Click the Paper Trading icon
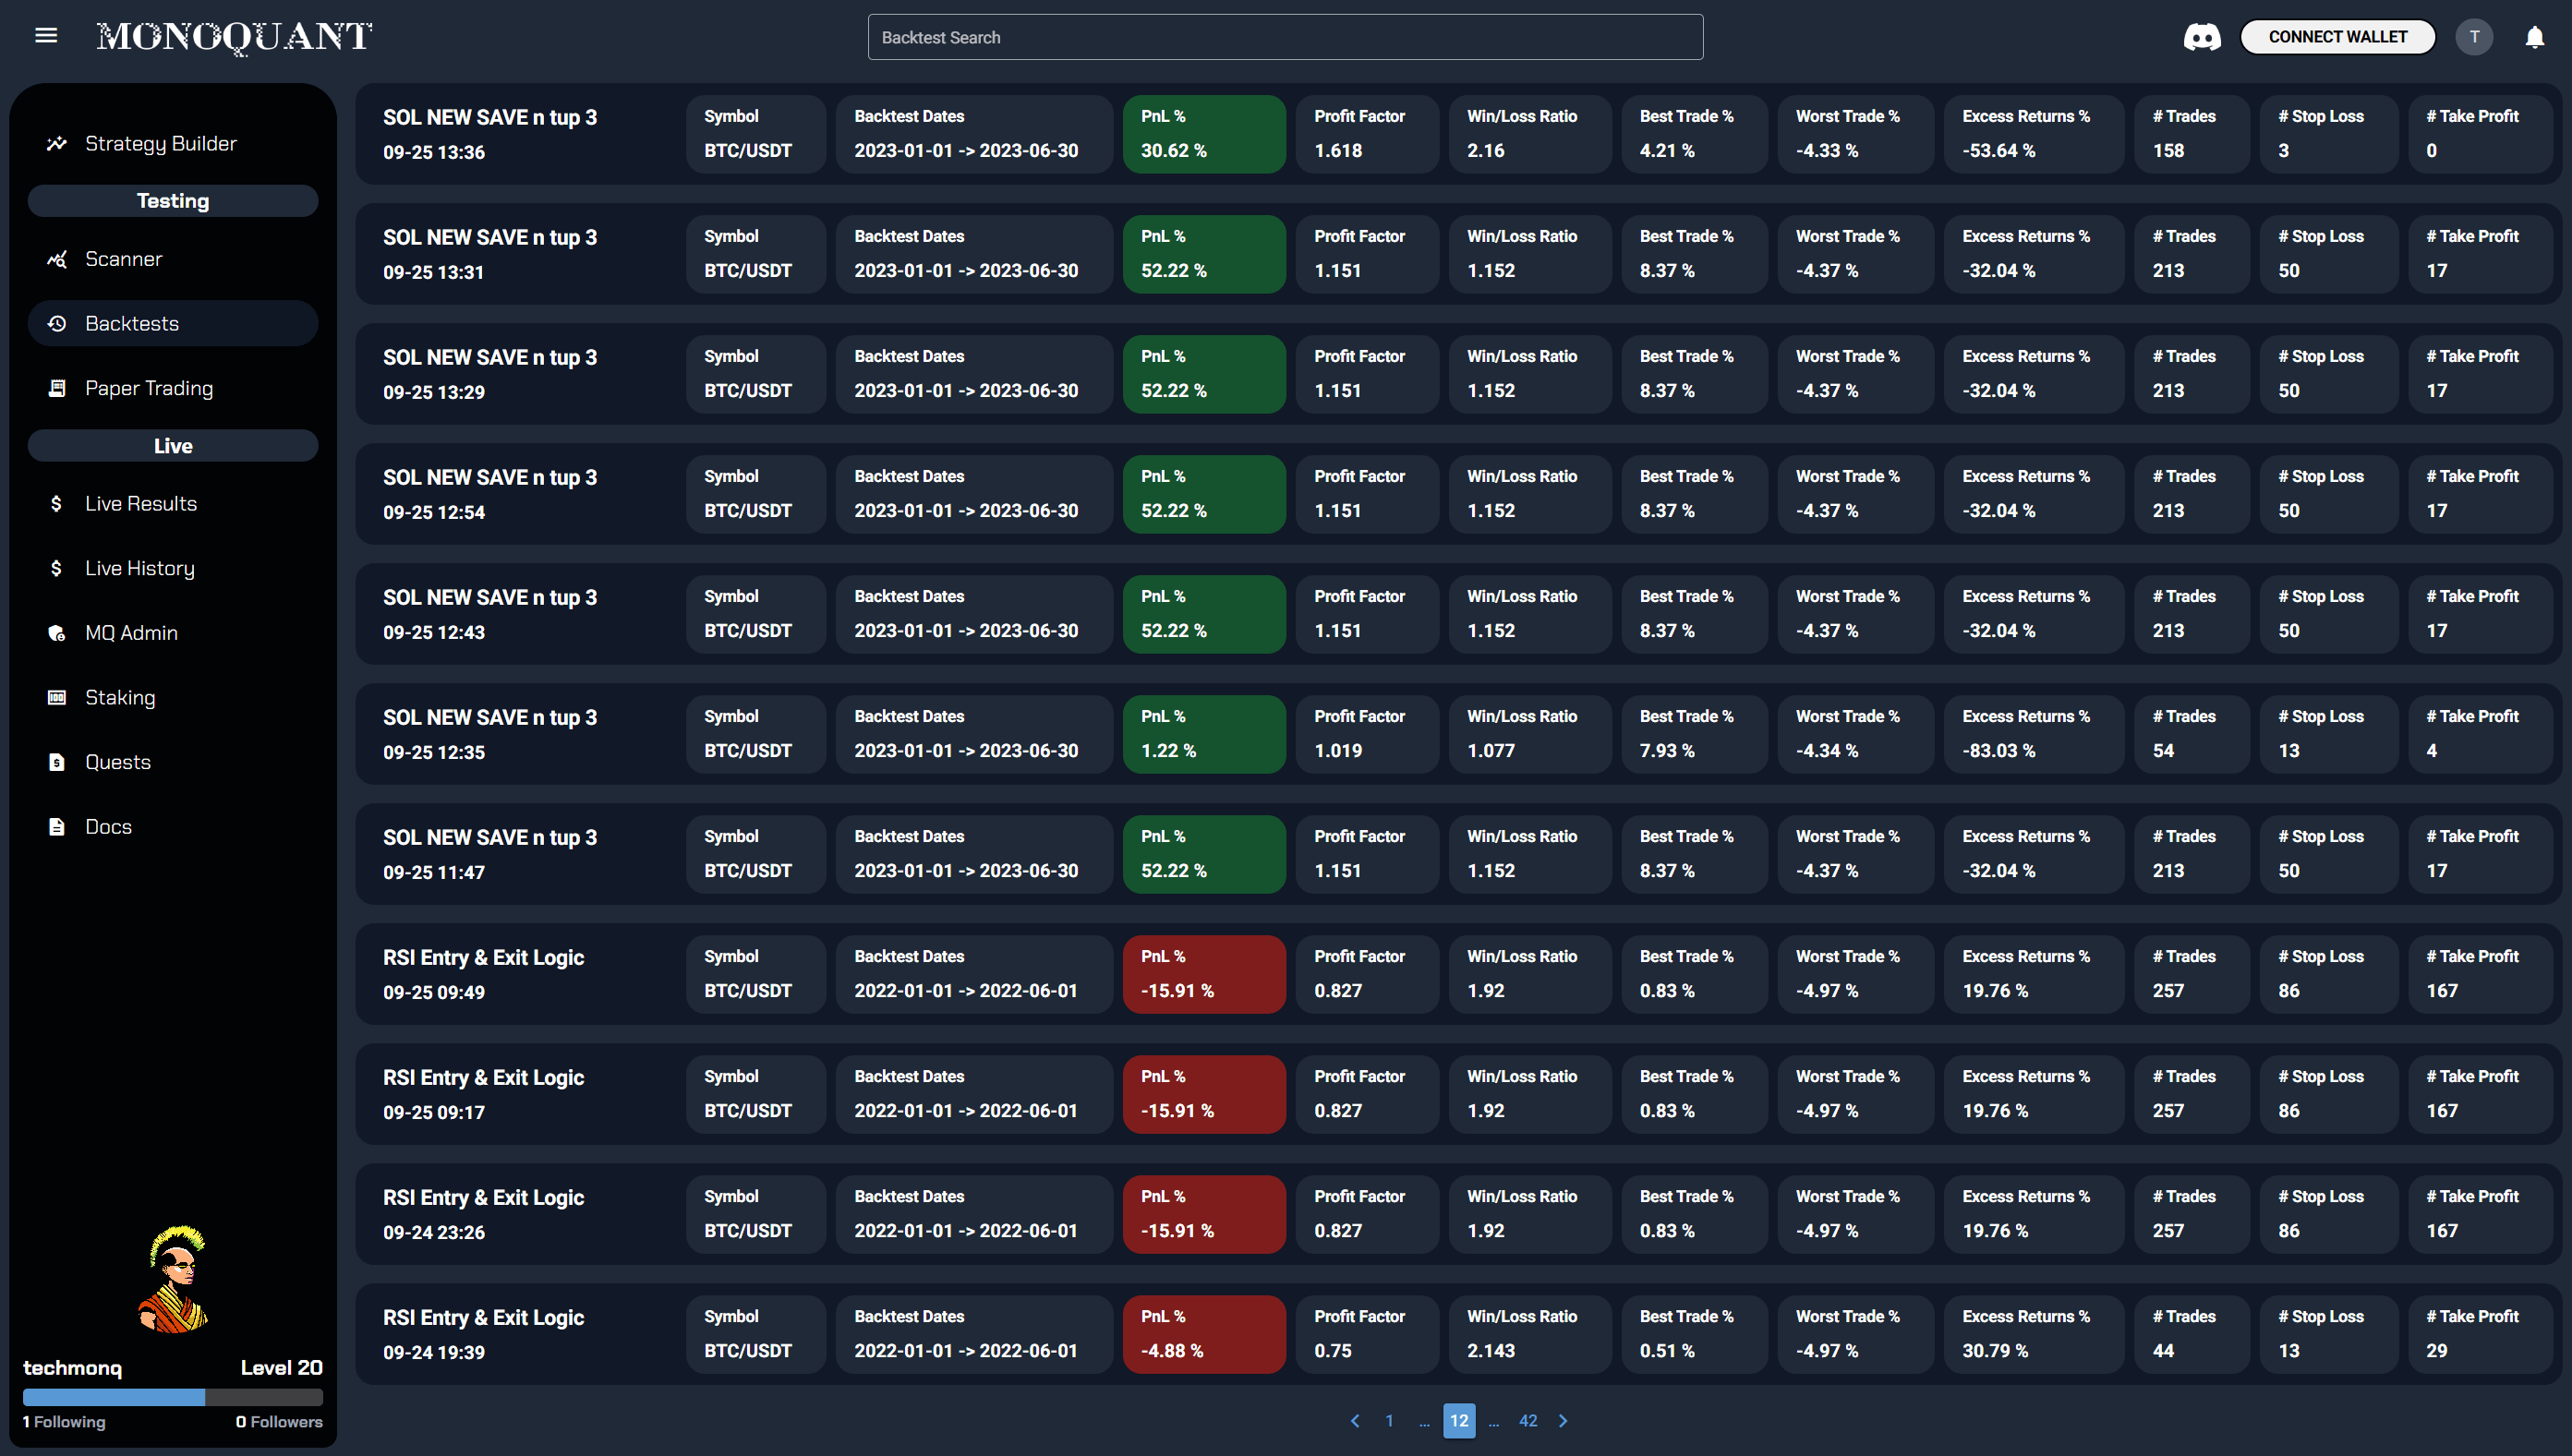Viewport: 2572px width, 1456px height. [x=57, y=388]
